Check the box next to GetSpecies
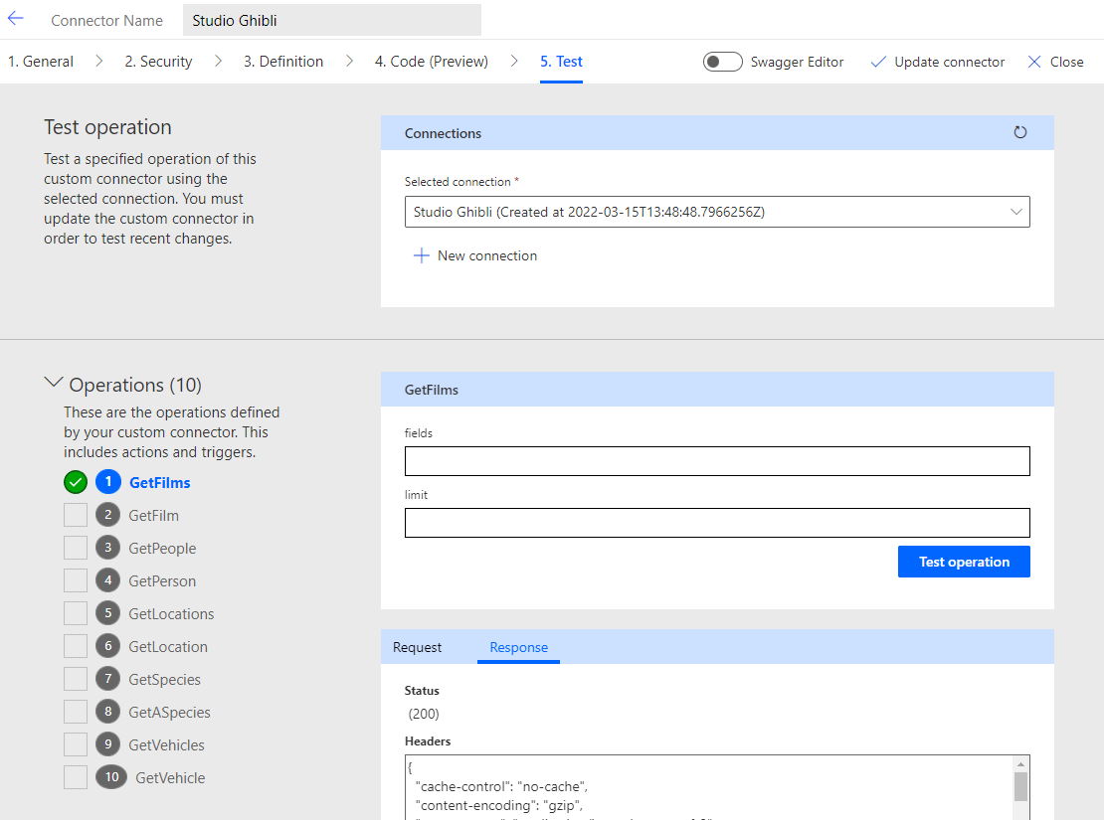The image size is (1104, 820). click(76, 679)
